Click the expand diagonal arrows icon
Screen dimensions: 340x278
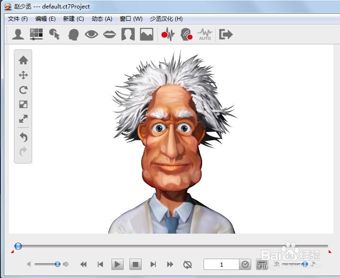(23, 119)
